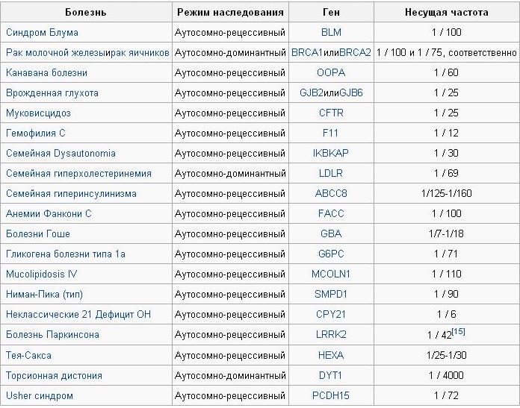Image resolution: width=520 pixels, height=408 pixels.
Task: Open the Болезнь Паркинсона link
Action: [52, 335]
